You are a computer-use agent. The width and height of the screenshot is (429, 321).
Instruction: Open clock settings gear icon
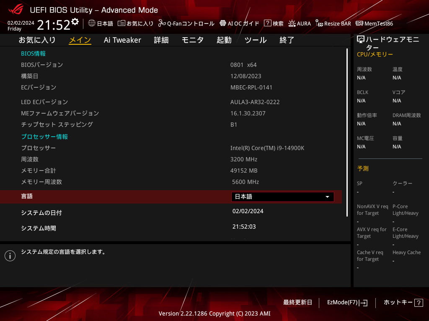coord(75,22)
